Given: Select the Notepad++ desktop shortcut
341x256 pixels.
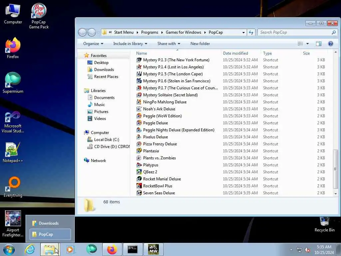Looking at the screenshot, I should (x=13, y=152).
